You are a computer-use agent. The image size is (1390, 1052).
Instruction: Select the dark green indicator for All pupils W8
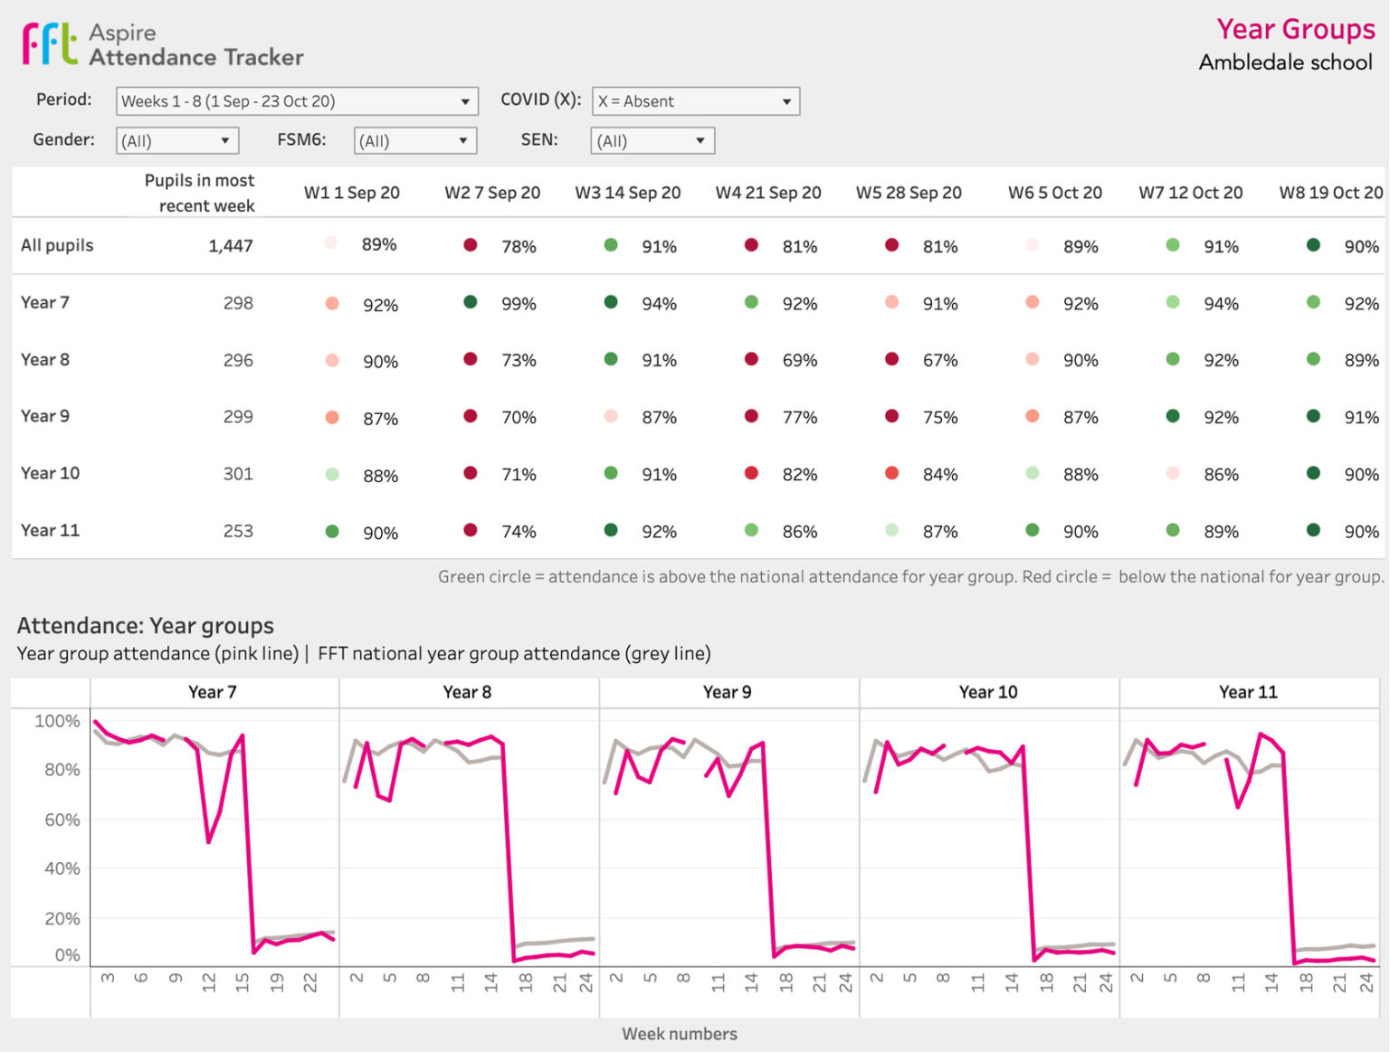[1311, 244]
